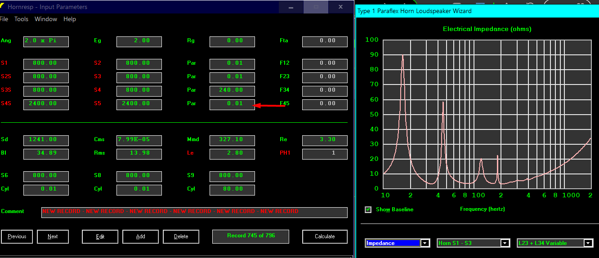The height and width of the screenshot is (258, 599).
Task: Click the PH1 field
Action: click(x=325, y=154)
